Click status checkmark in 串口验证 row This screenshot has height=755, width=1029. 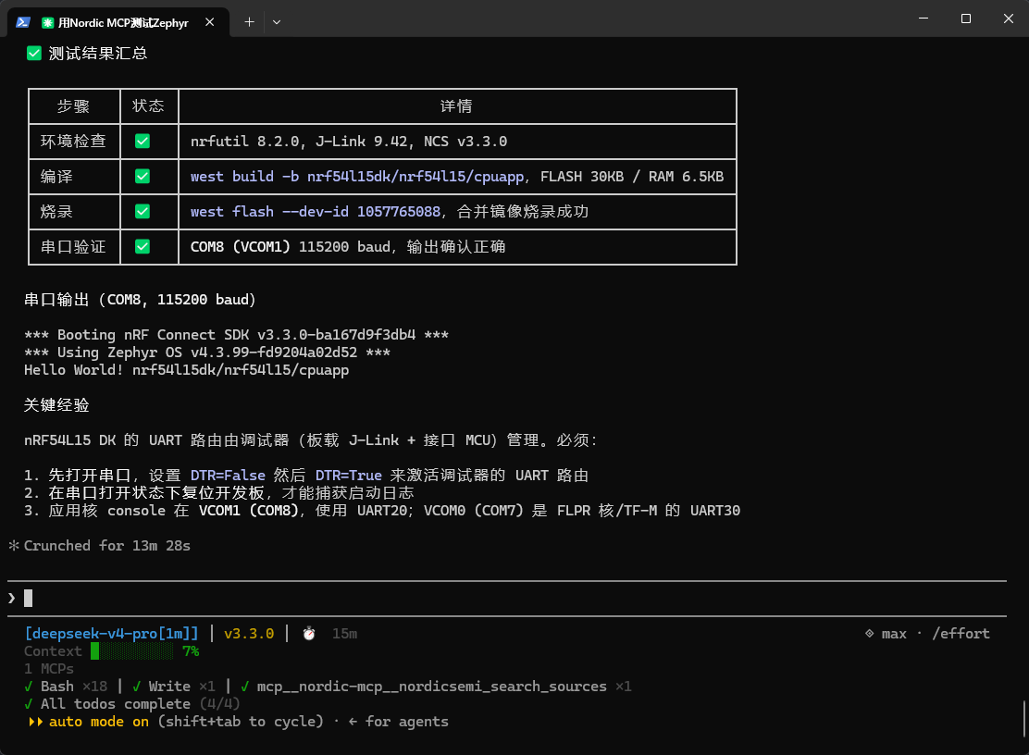point(143,247)
